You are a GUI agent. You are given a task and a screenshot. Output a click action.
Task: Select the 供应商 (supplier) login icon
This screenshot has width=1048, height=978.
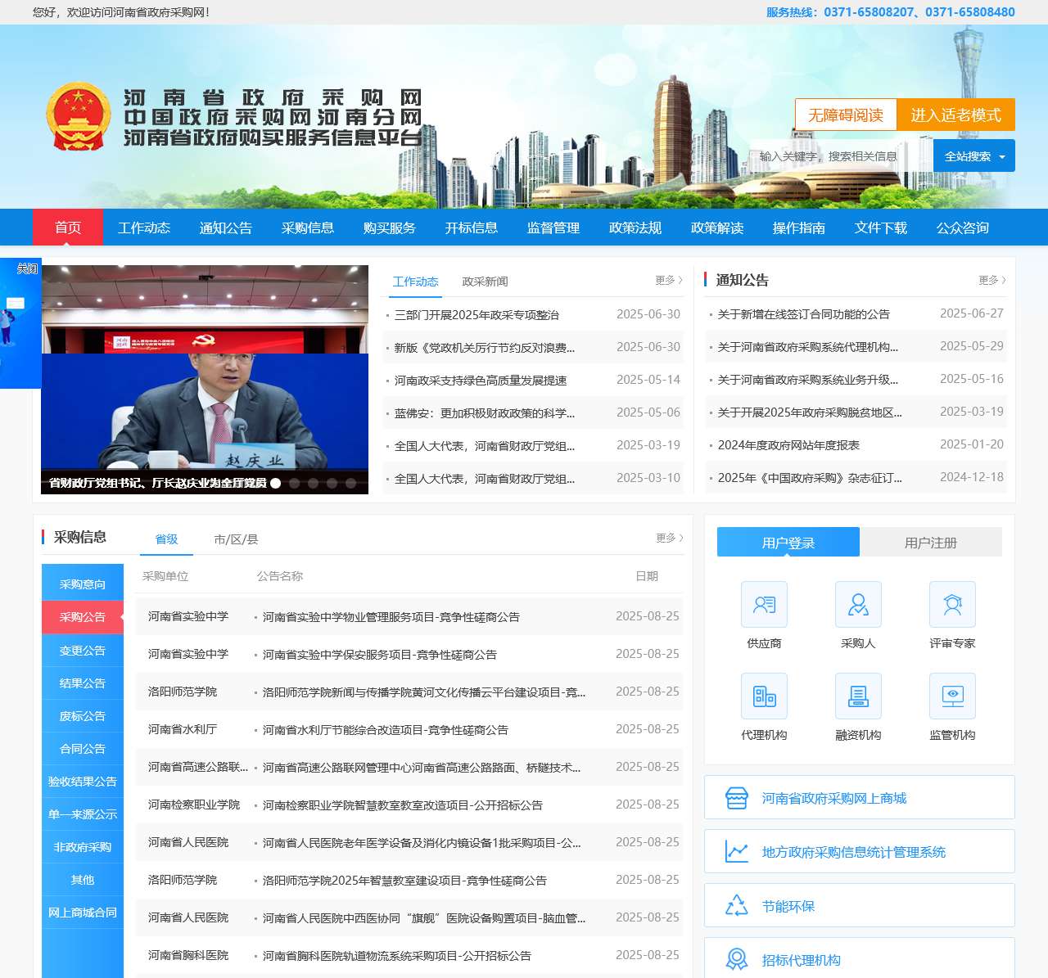click(x=763, y=604)
